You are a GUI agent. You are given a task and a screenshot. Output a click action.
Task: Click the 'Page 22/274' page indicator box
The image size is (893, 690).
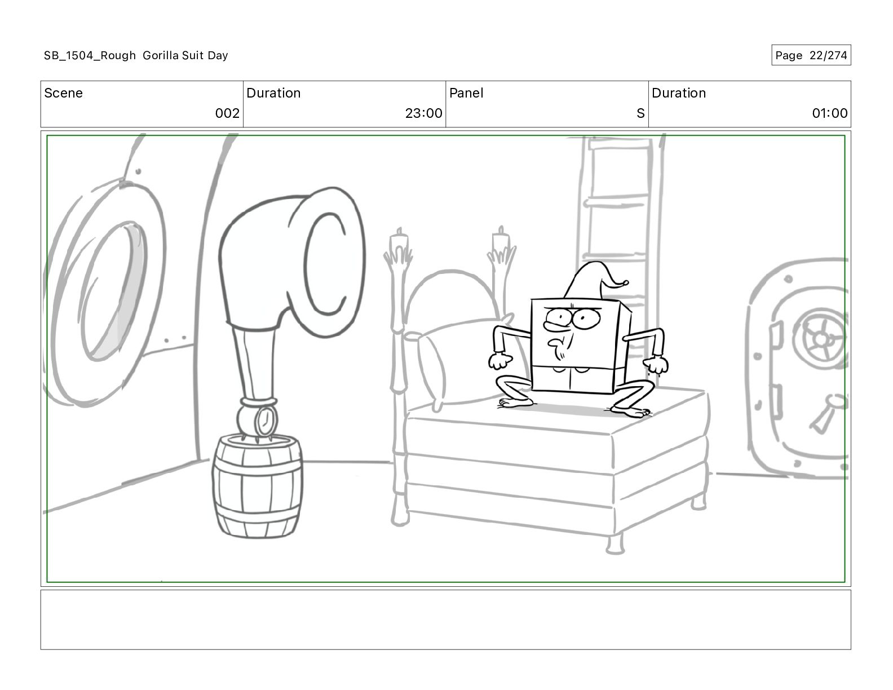(811, 55)
